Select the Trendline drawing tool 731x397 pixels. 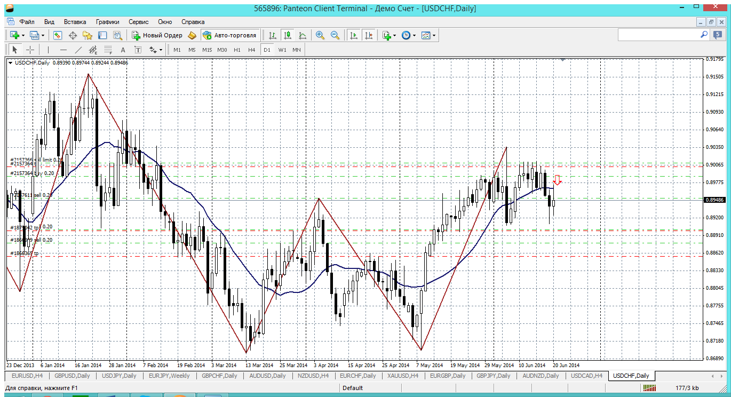[x=78, y=50]
